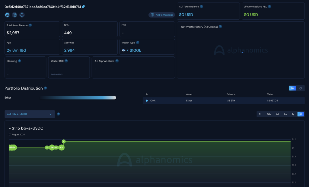This screenshot has width=309, height=187.
Task: Select the 1h time range
Action: [x=260, y=114]
